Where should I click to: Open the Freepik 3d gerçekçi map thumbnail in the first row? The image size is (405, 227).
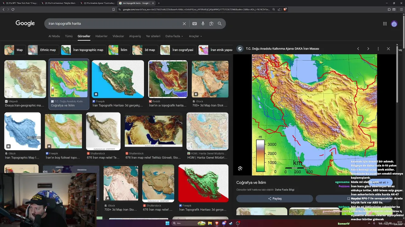[x=118, y=79]
